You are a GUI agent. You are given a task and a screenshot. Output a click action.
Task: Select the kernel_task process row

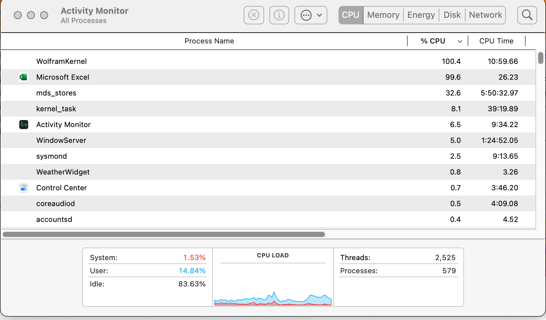[x=268, y=109]
